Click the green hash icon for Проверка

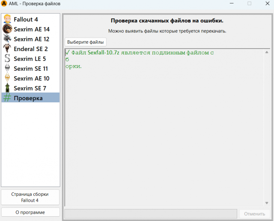pyautogui.click(x=7, y=98)
